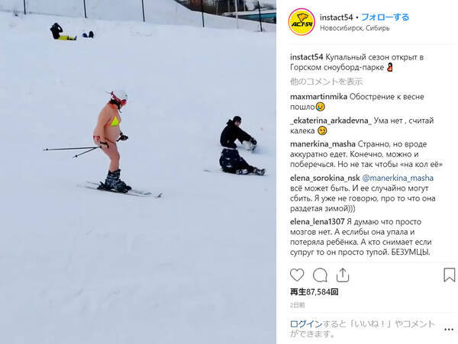Viewport: 458px width, 344px height.
Task: Open the ACT-54 profile avatar
Action: [x=302, y=22]
